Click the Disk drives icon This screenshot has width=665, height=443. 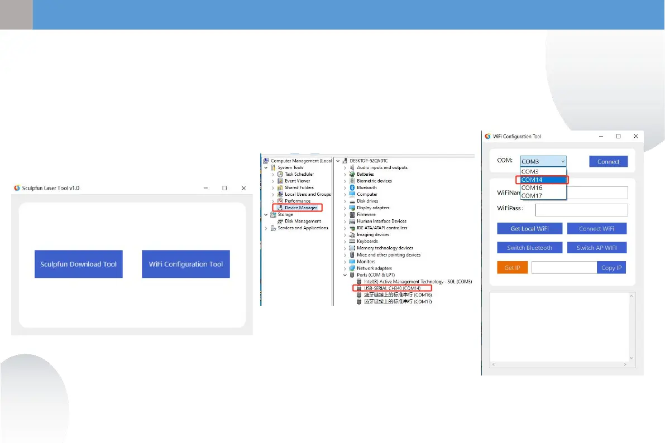352,201
